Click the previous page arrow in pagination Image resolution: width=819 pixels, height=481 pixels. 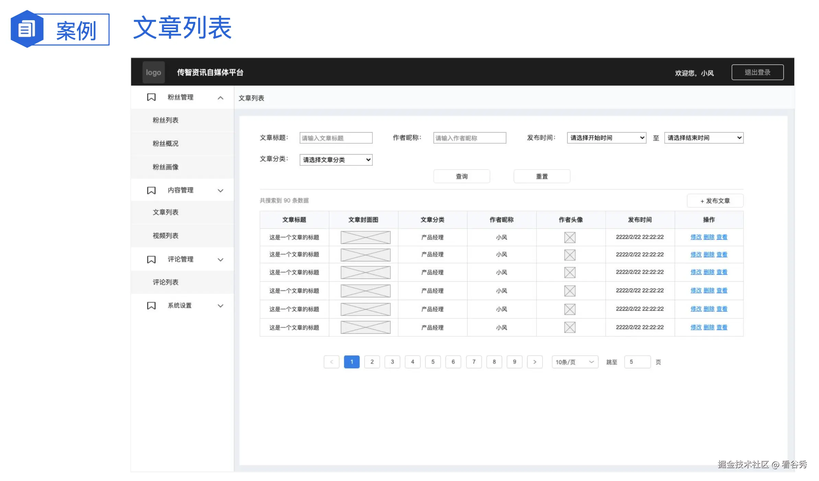[x=331, y=362]
